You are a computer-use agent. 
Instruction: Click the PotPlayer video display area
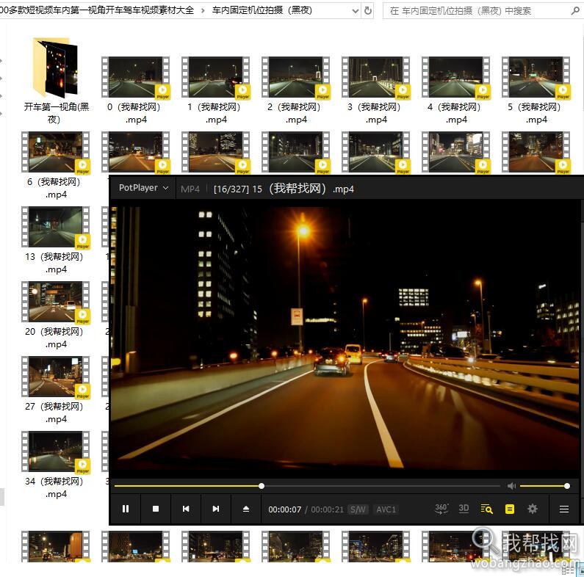pyautogui.click(x=345, y=338)
